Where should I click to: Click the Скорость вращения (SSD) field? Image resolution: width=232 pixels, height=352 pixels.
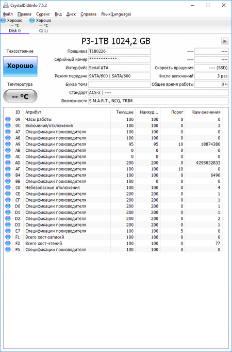pos(211,68)
